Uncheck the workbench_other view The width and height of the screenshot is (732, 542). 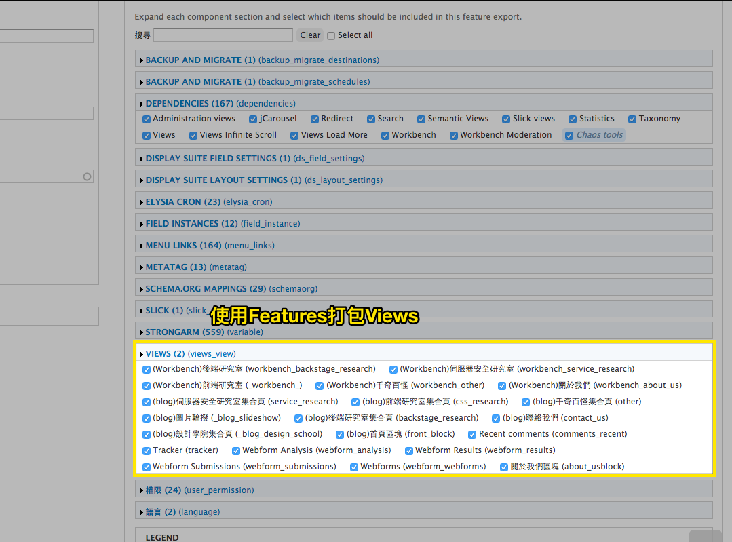(320, 386)
